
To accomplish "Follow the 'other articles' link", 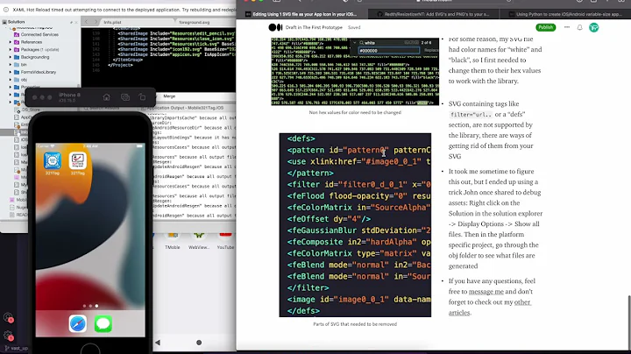I will click(490, 307).
